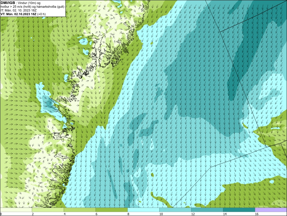The height and width of the screenshot is (216, 287).
Task: Click the 12–14 m/s teal legend swatch
Action: click(207, 210)
